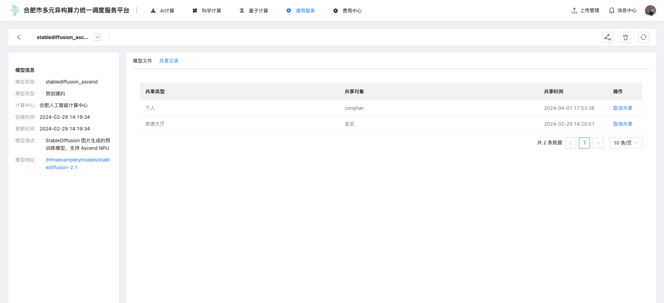Image resolution: width=664 pixels, height=303 pixels.
Task: Cancel the 资源大厅 share to 全员
Action: (x=622, y=124)
